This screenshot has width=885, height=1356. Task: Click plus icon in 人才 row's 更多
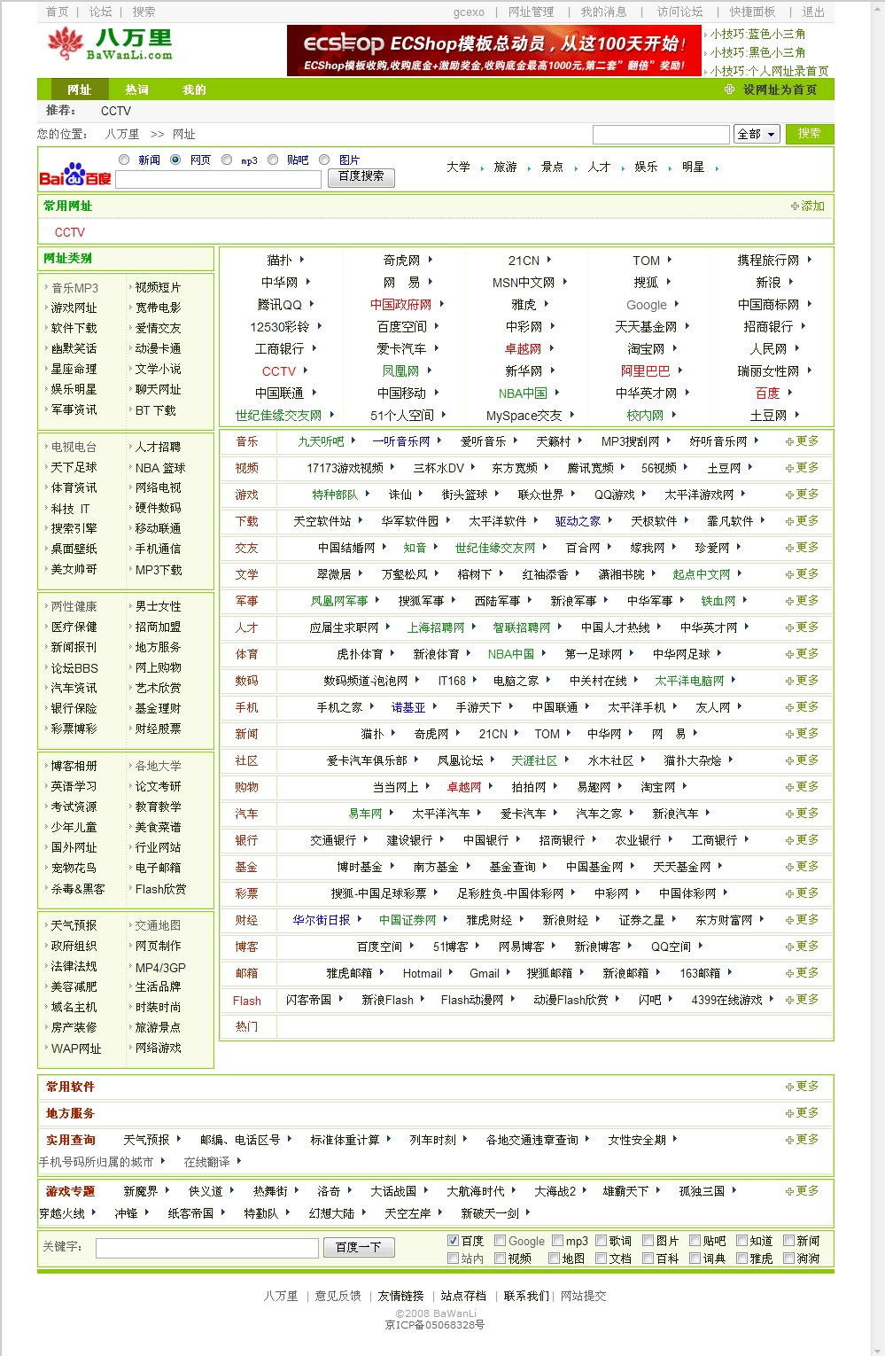pyautogui.click(x=789, y=627)
